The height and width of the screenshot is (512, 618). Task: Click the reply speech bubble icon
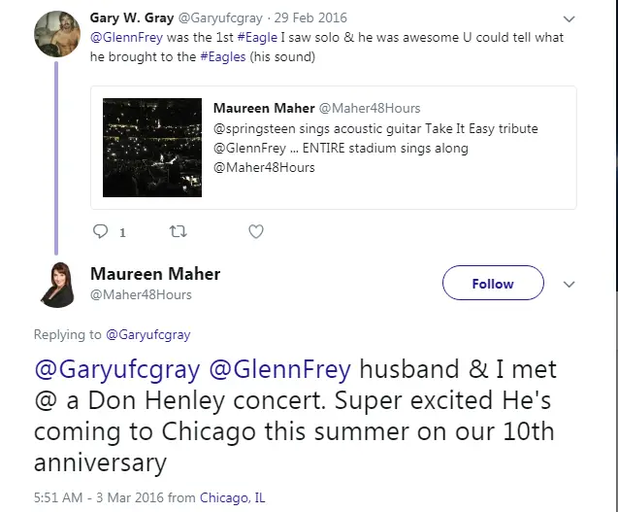(100, 231)
